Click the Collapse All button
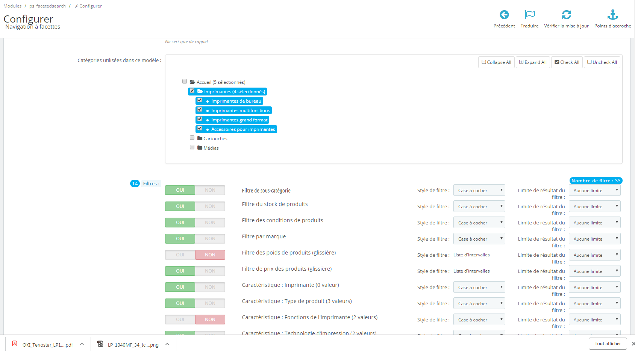The height and width of the screenshot is (353, 635). click(496, 62)
